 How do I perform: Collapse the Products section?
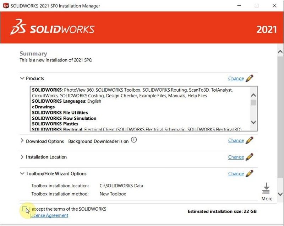point(22,78)
